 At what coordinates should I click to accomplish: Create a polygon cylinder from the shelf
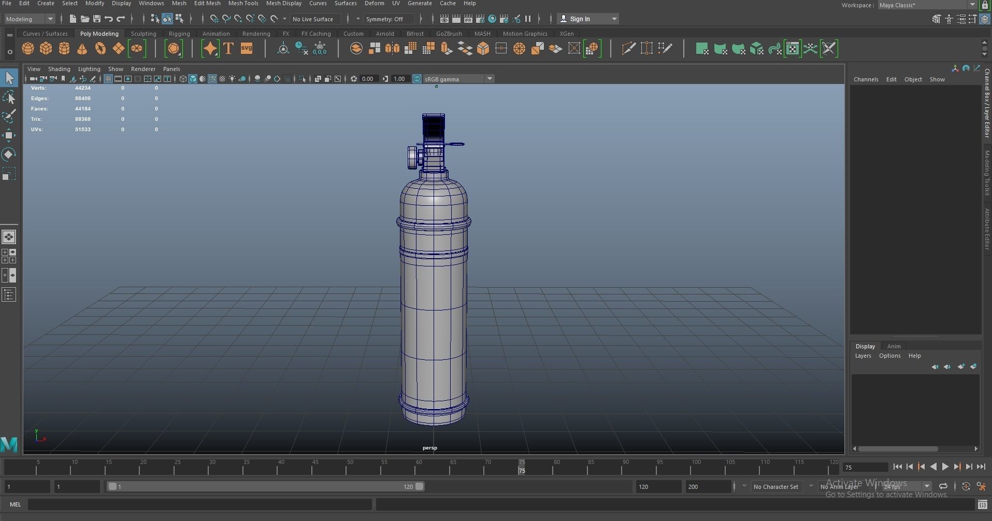64,49
